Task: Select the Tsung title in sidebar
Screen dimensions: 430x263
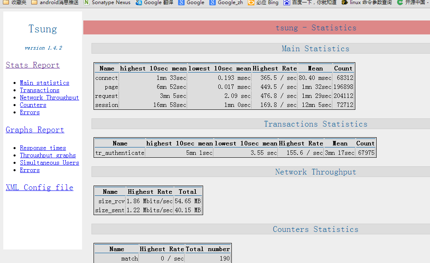Action: click(43, 29)
